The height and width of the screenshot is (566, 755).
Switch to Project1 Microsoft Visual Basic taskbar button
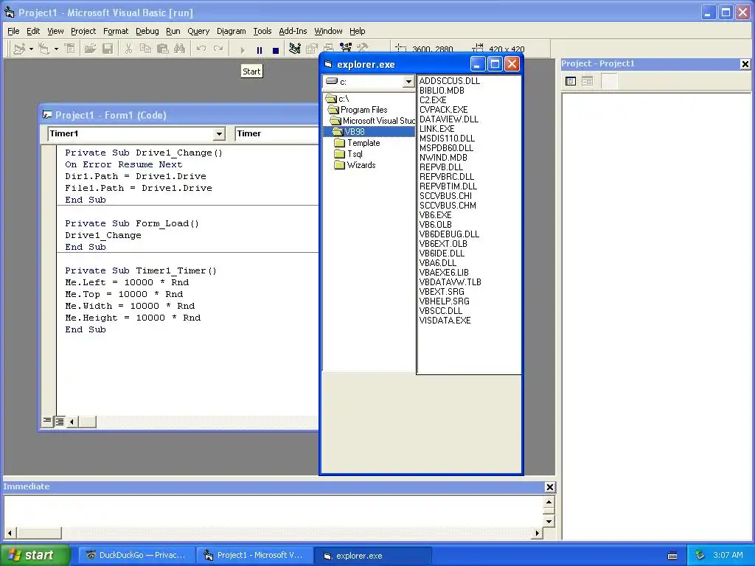click(x=254, y=555)
